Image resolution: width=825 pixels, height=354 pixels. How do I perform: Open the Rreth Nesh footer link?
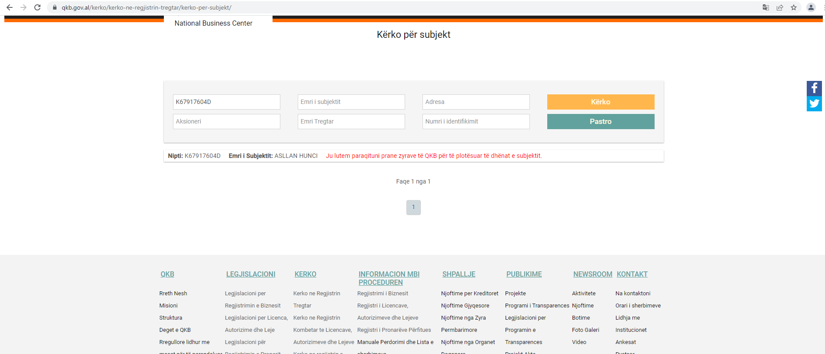(x=173, y=294)
